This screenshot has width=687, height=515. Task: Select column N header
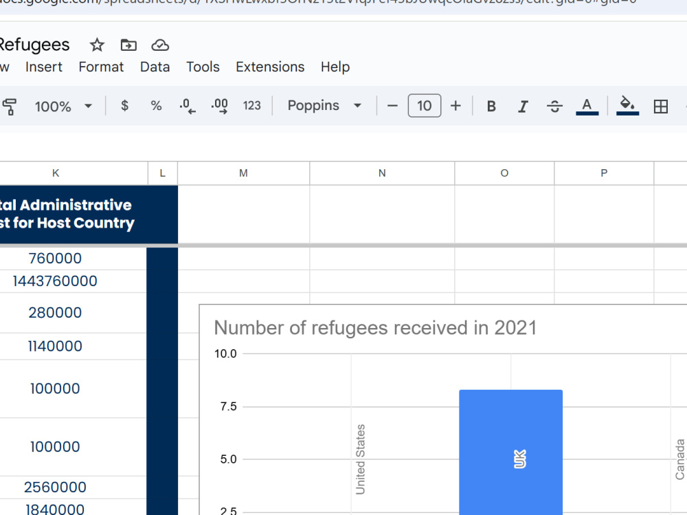click(x=382, y=173)
